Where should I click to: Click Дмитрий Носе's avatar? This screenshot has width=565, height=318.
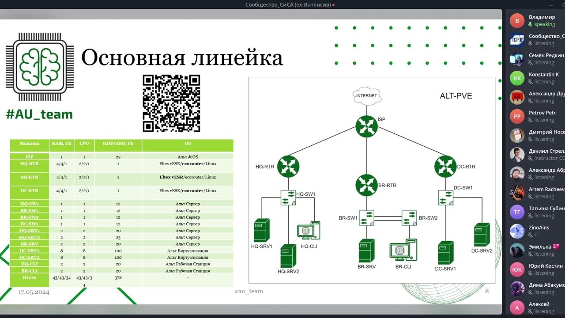point(517,136)
